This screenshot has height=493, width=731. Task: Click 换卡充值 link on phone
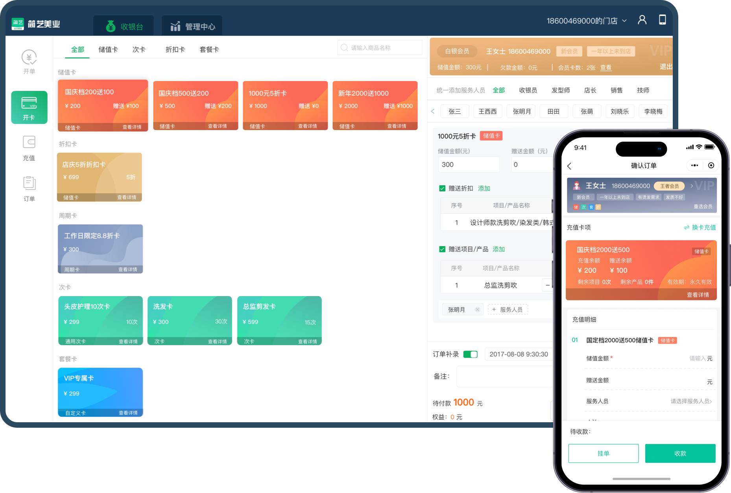pos(700,227)
